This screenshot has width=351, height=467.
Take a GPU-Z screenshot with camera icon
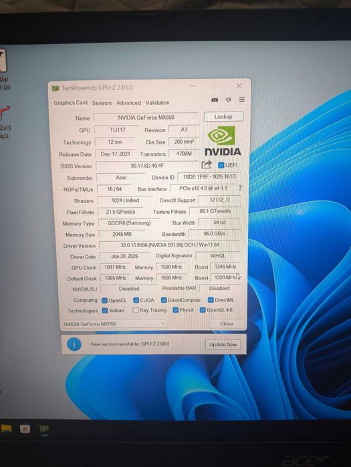(215, 100)
